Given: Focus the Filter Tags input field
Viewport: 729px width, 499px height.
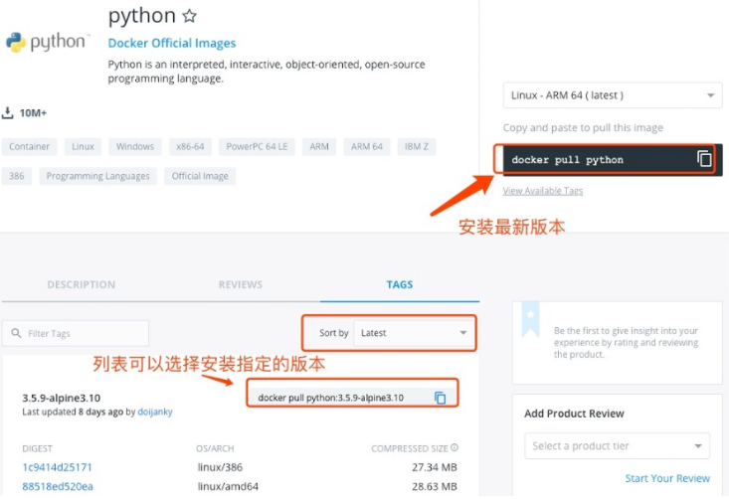Looking at the screenshot, I should coord(76,333).
